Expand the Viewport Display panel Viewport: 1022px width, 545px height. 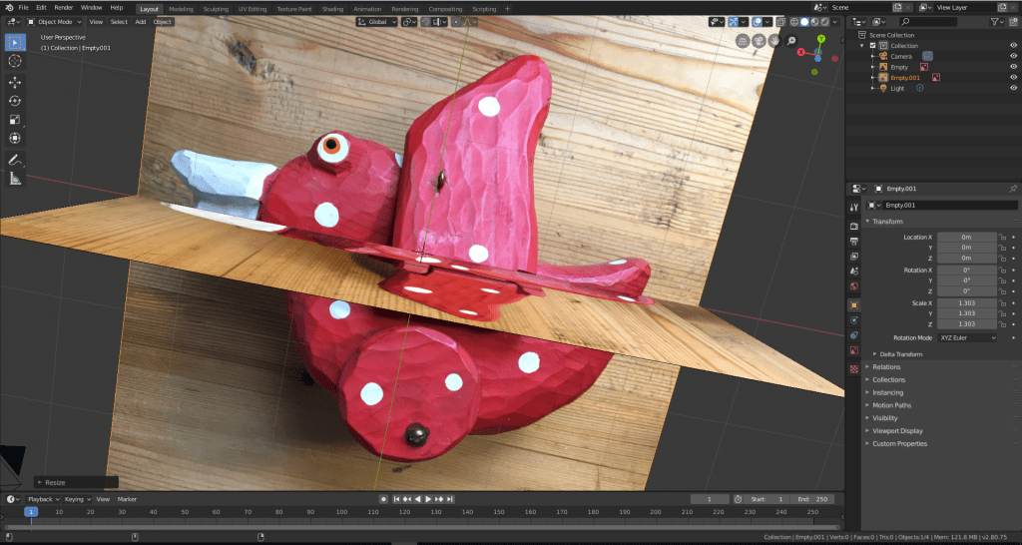tap(899, 431)
